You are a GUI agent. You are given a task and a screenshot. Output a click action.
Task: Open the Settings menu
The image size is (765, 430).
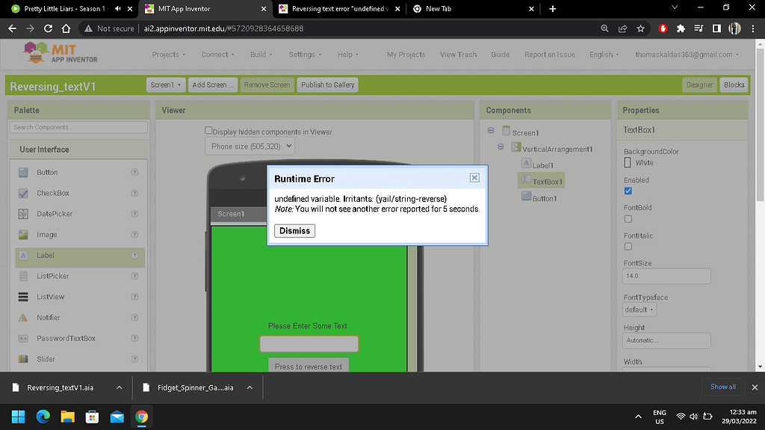click(x=305, y=55)
